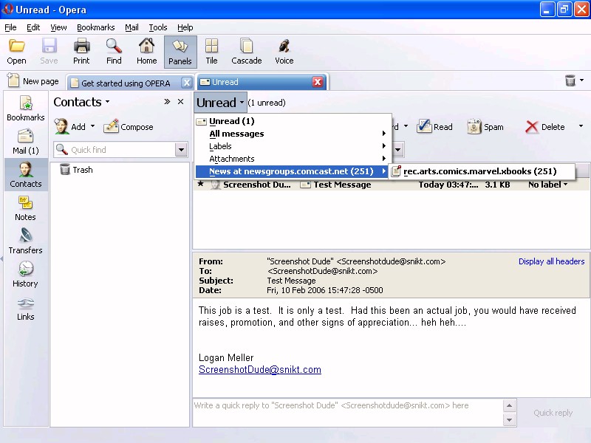Click inside the quick reply text box
The height and width of the screenshot is (443, 591).
tap(347, 413)
